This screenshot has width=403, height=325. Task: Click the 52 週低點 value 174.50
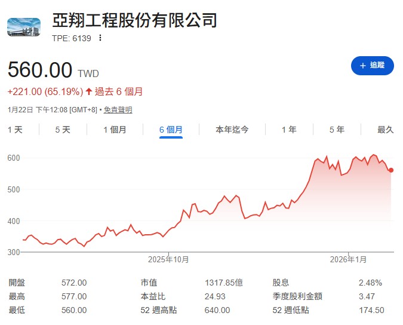click(371, 310)
